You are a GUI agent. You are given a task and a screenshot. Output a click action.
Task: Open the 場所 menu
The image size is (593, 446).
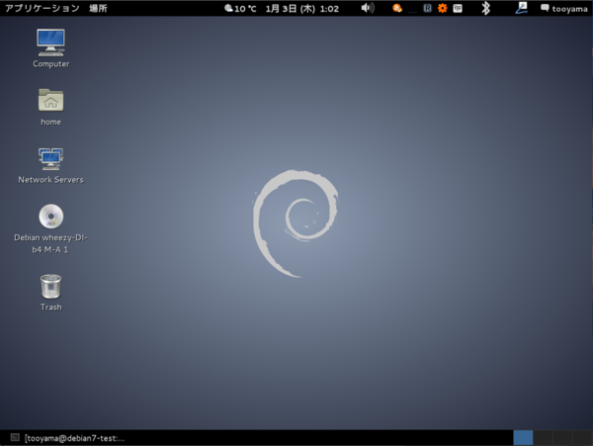98,8
